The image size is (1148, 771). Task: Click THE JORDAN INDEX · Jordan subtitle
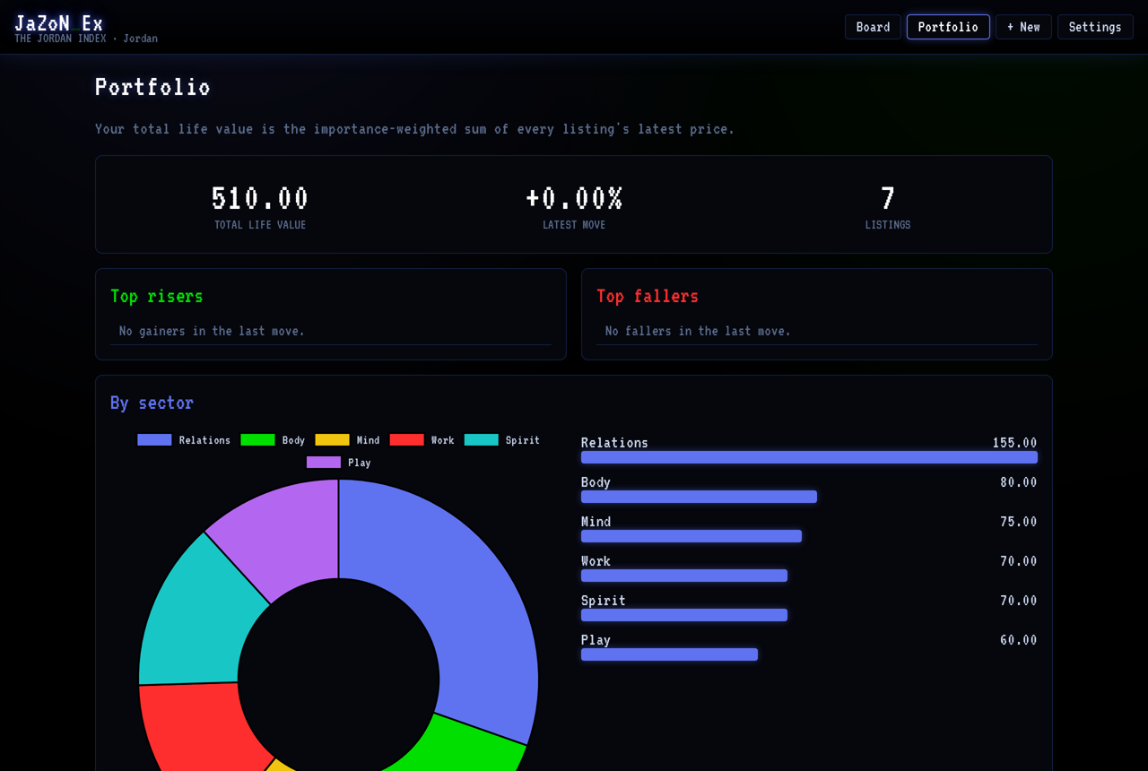pos(86,39)
